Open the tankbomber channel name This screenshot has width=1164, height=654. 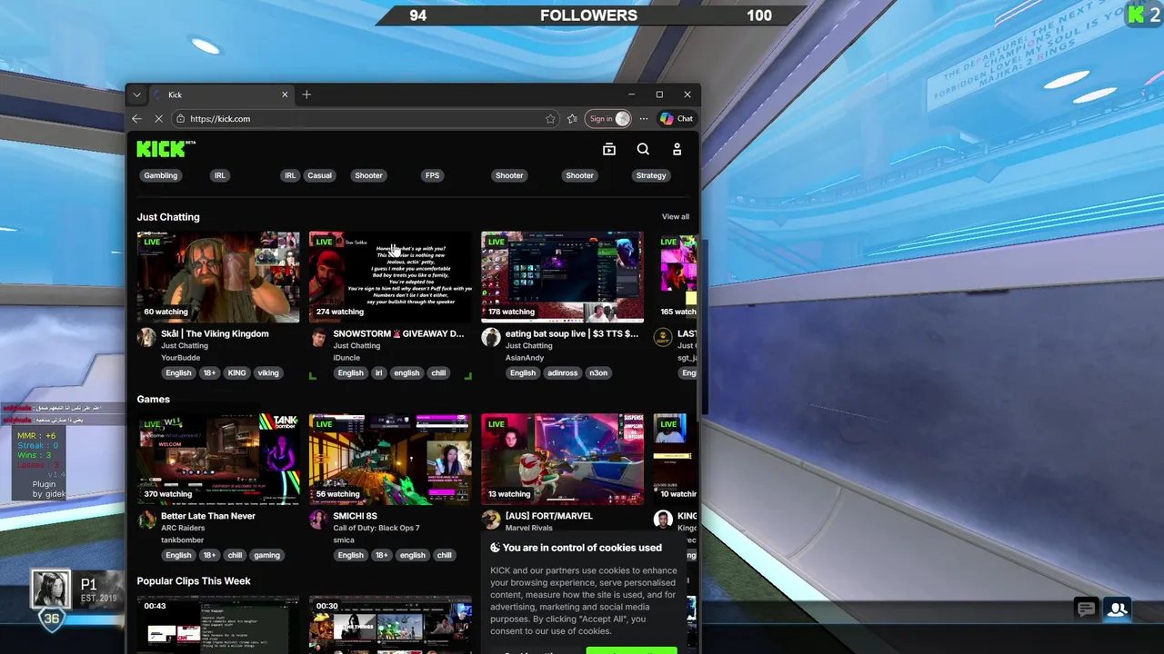183,540
